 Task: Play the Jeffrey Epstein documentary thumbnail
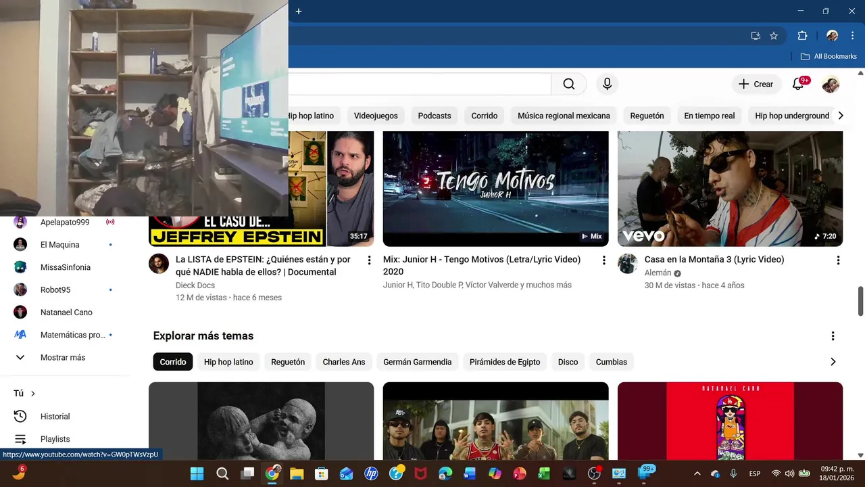tap(331, 189)
